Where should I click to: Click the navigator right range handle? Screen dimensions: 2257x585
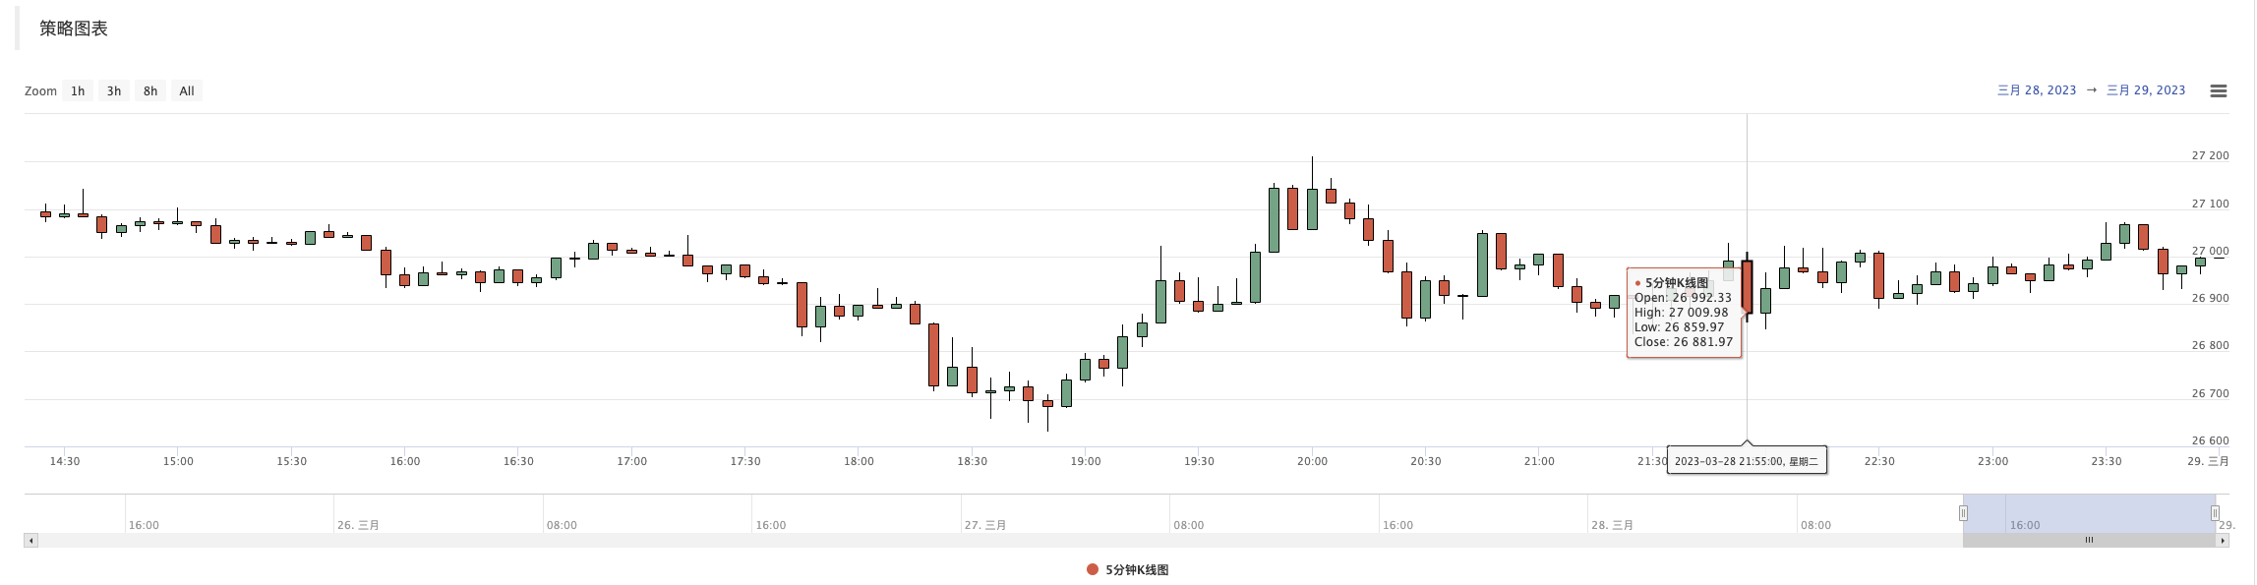tap(2215, 512)
